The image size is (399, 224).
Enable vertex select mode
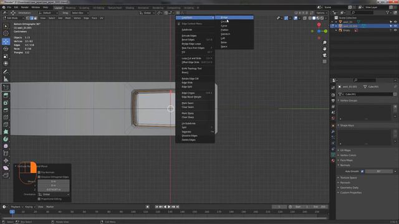(28, 18)
